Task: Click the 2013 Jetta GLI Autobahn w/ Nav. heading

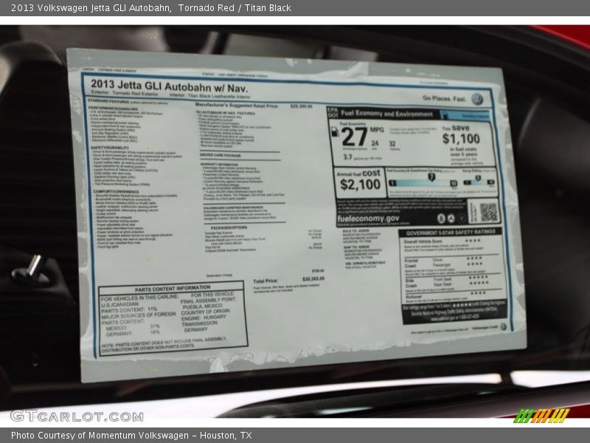Action: click(170, 86)
